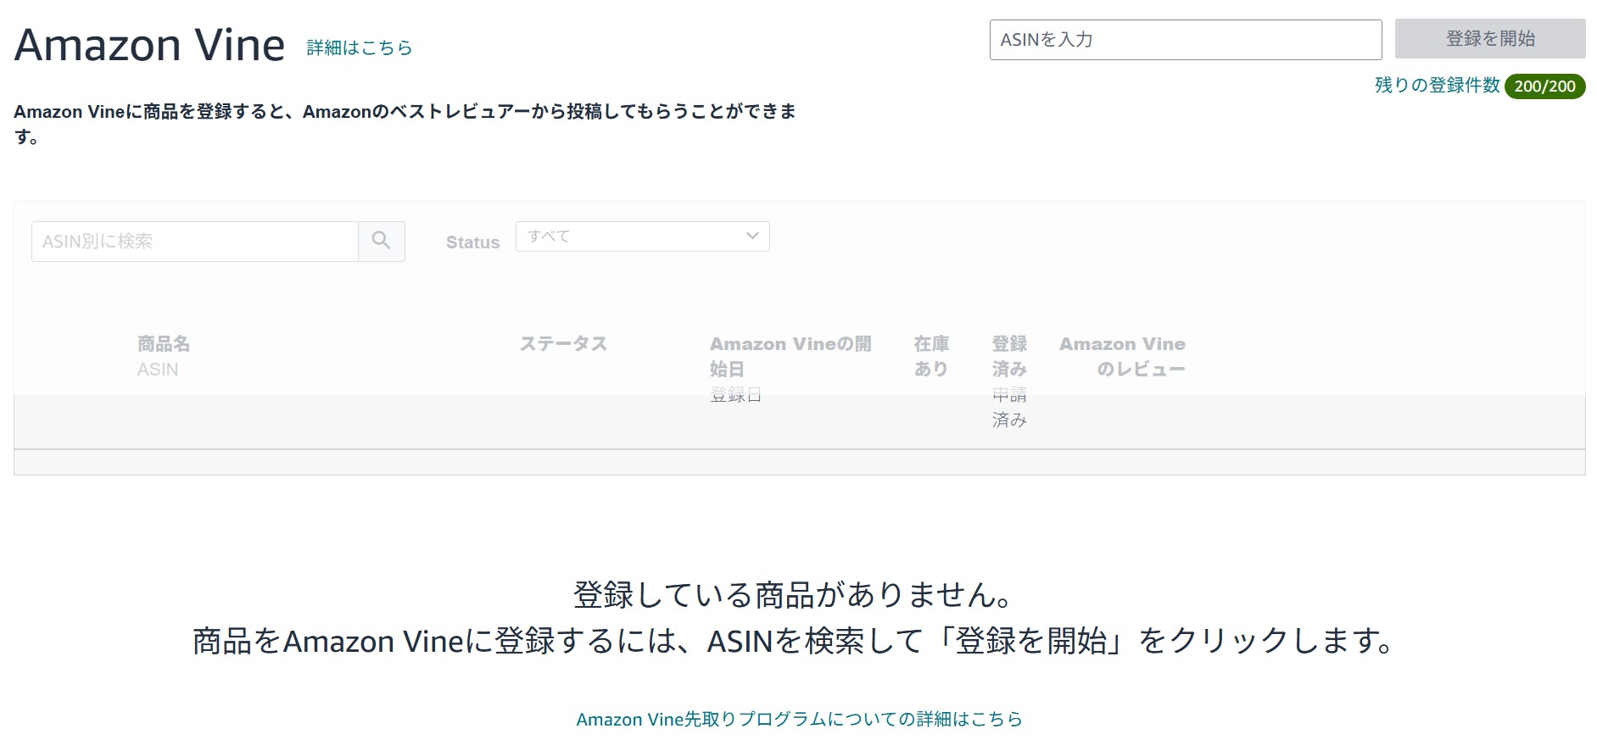Screen dimensions: 1597x740
Task: Click the ASIN別に検索 search field
Action: coord(195,242)
